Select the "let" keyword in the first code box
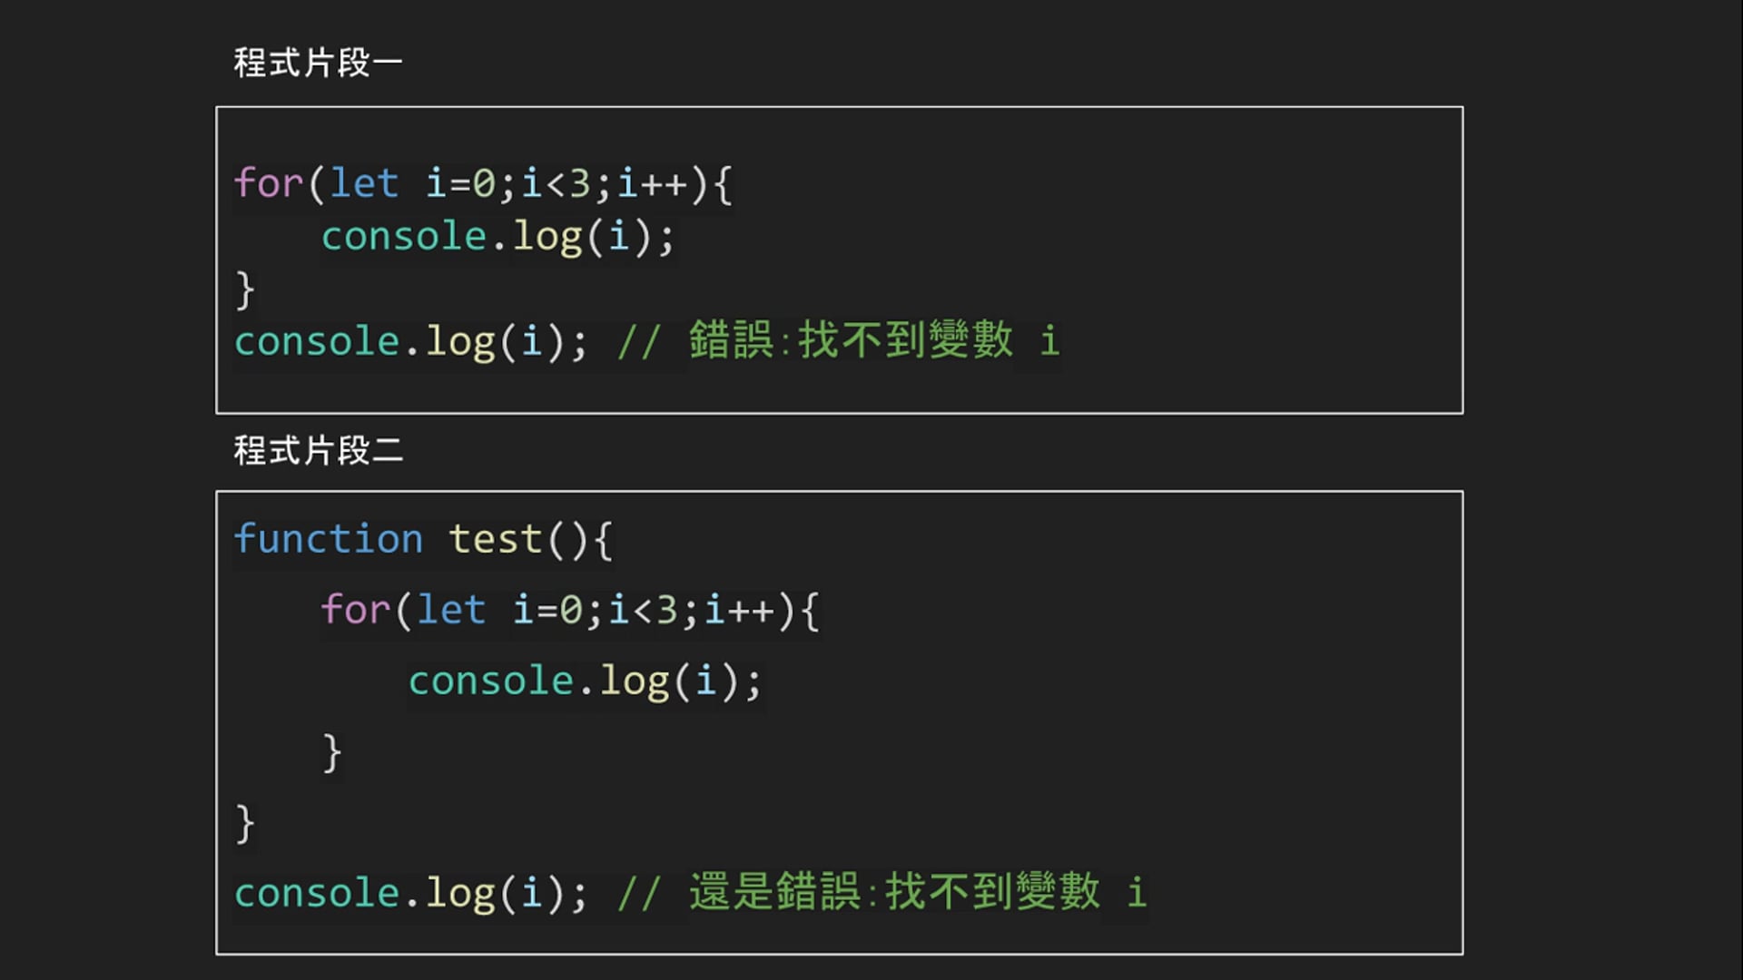 tap(363, 183)
